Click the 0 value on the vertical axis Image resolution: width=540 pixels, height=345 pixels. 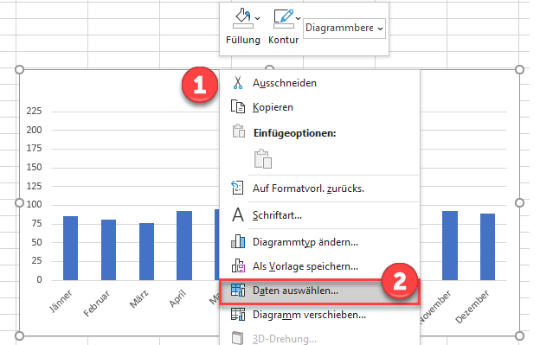point(39,279)
